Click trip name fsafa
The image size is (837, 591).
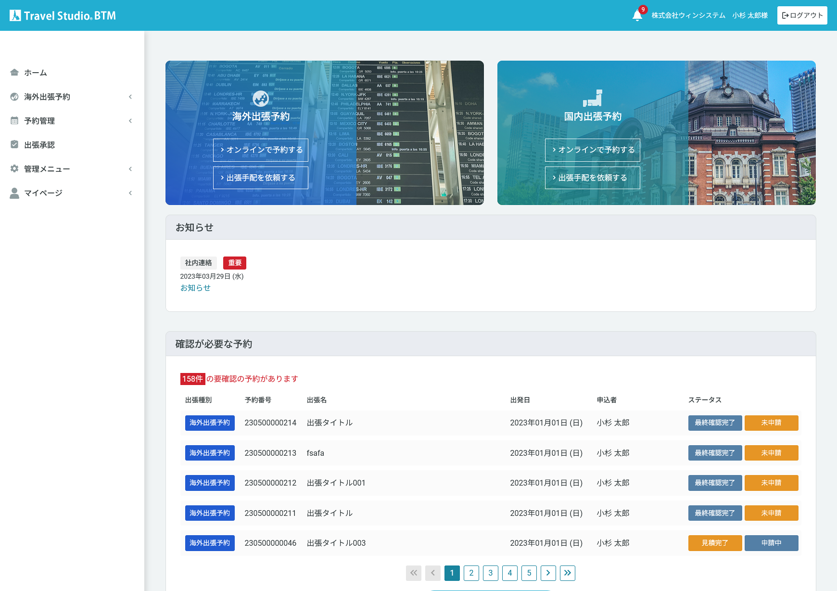pyautogui.click(x=316, y=453)
